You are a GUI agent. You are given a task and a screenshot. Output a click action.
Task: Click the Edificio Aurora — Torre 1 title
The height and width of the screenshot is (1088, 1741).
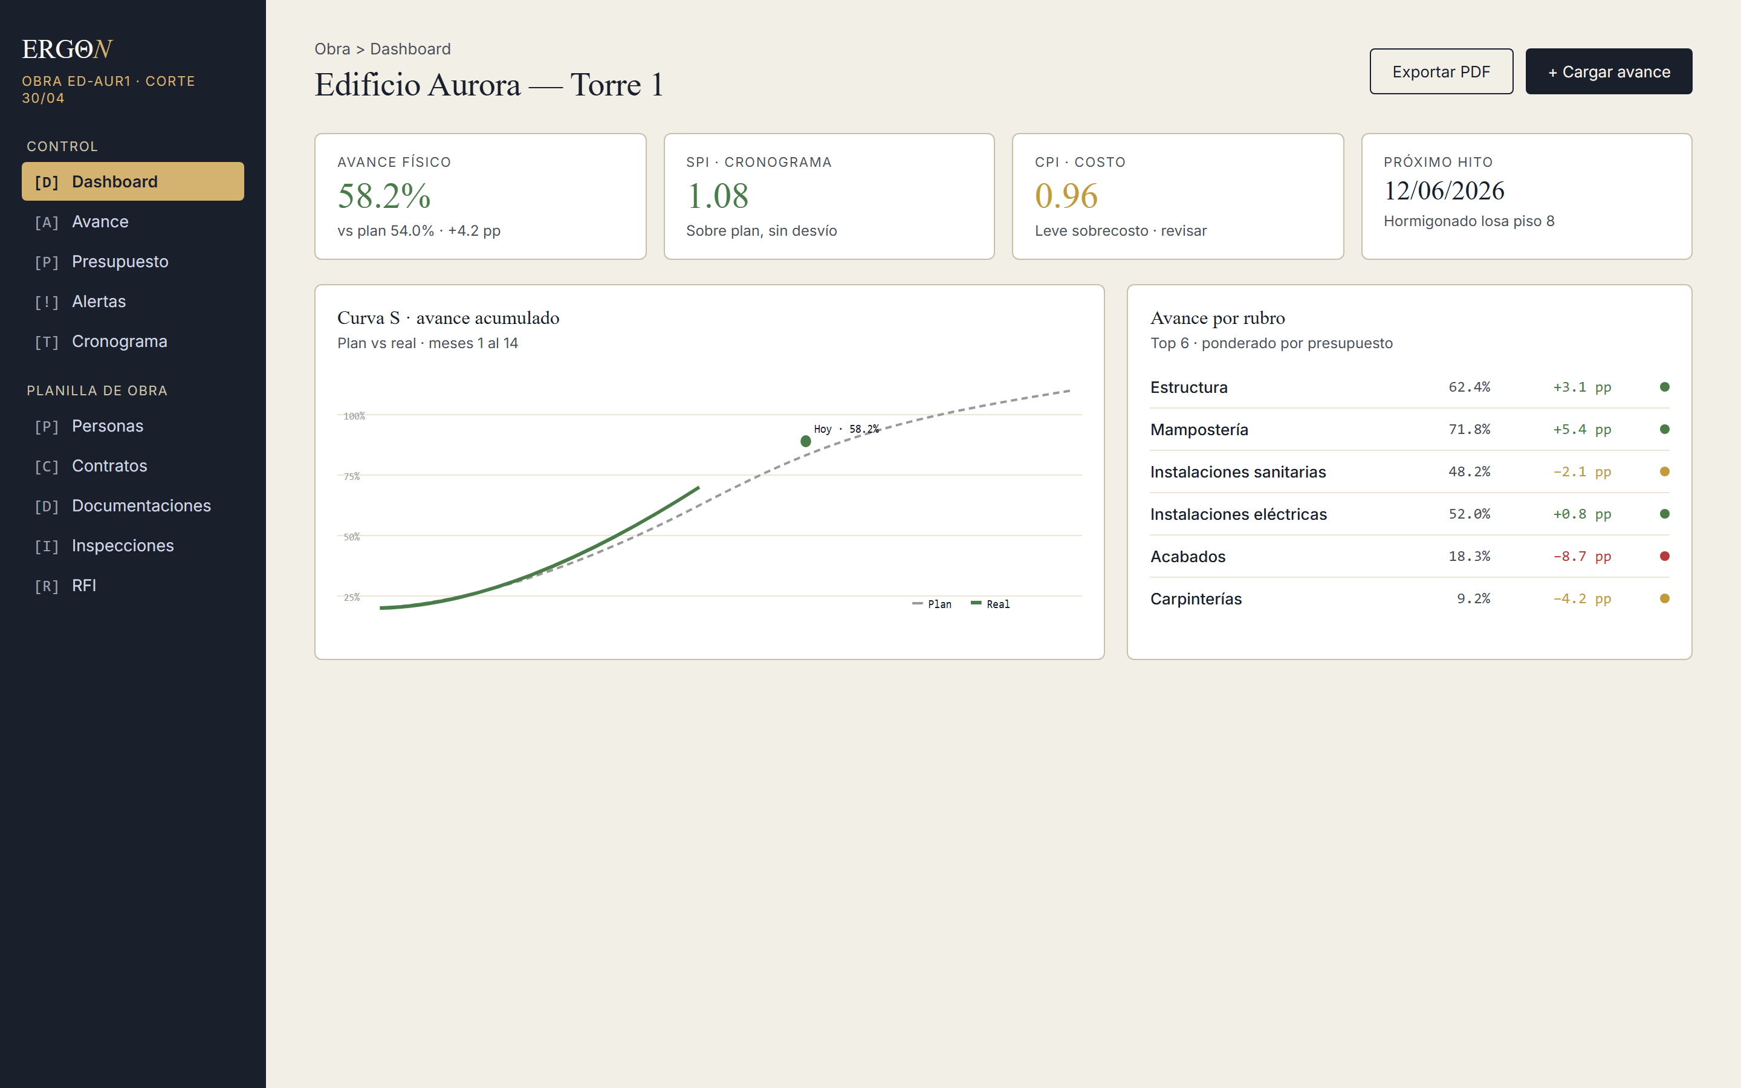click(488, 85)
